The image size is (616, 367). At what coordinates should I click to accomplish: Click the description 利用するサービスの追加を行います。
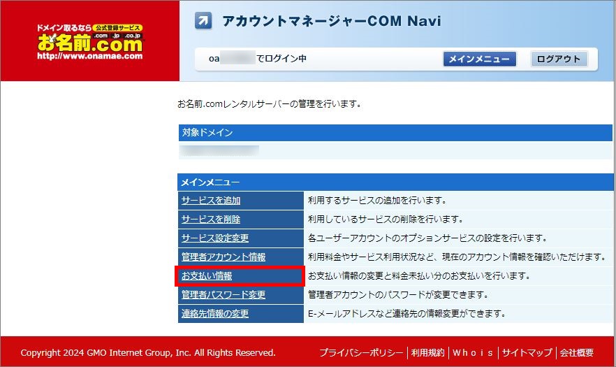point(378,201)
